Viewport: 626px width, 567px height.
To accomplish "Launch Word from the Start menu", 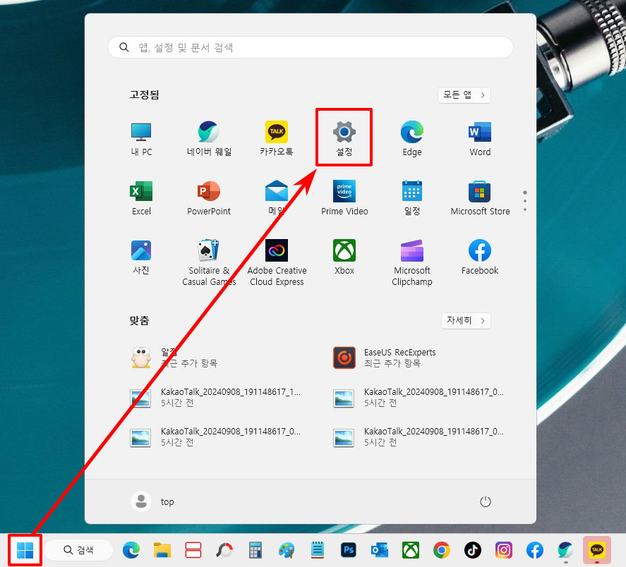I will click(480, 138).
